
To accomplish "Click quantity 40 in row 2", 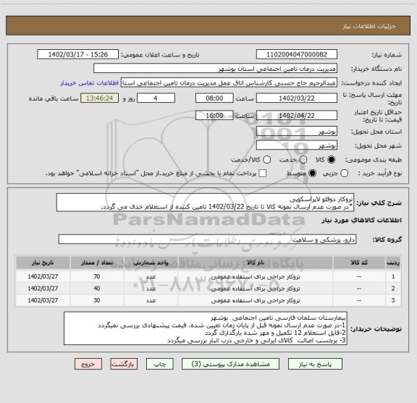I will click(97, 289).
